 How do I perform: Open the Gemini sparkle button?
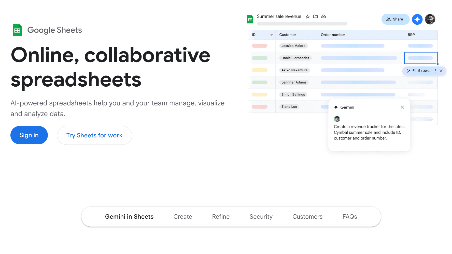[x=417, y=19]
